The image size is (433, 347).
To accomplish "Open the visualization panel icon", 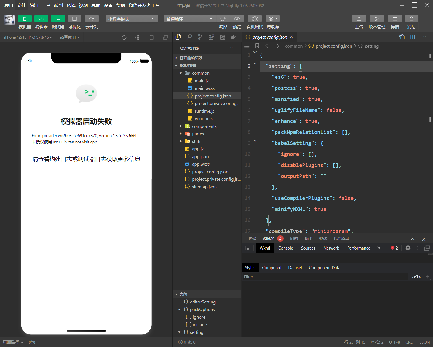I will click(x=74, y=19).
